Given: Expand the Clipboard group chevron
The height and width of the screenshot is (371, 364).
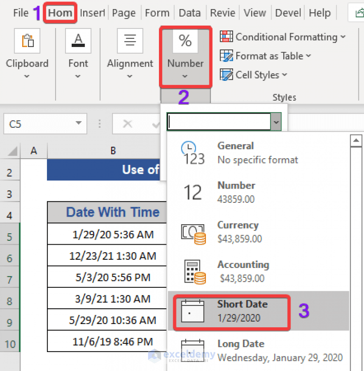Looking at the screenshot, I should point(27,76).
